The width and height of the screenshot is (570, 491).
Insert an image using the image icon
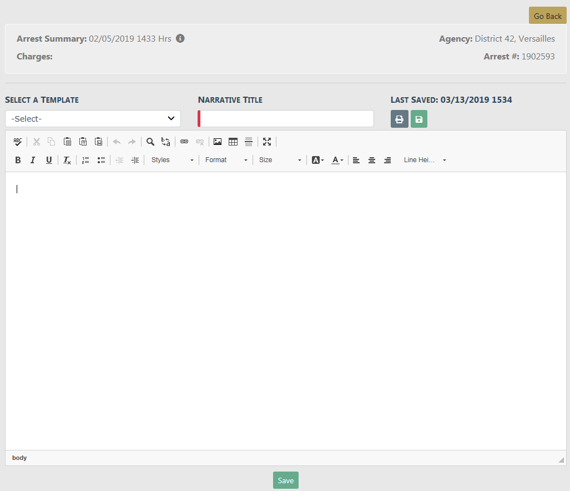[218, 142]
